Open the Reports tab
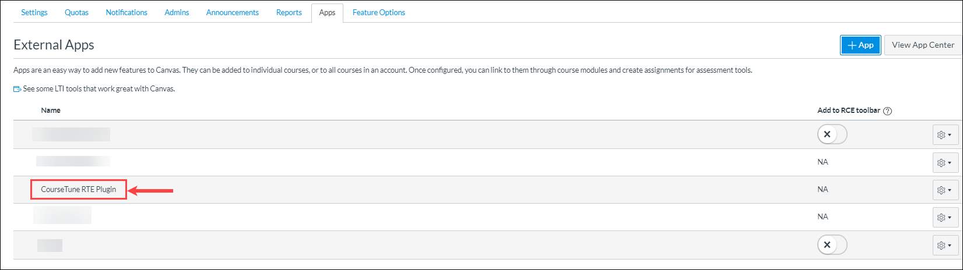The image size is (963, 270). click(x=289, y=12)
